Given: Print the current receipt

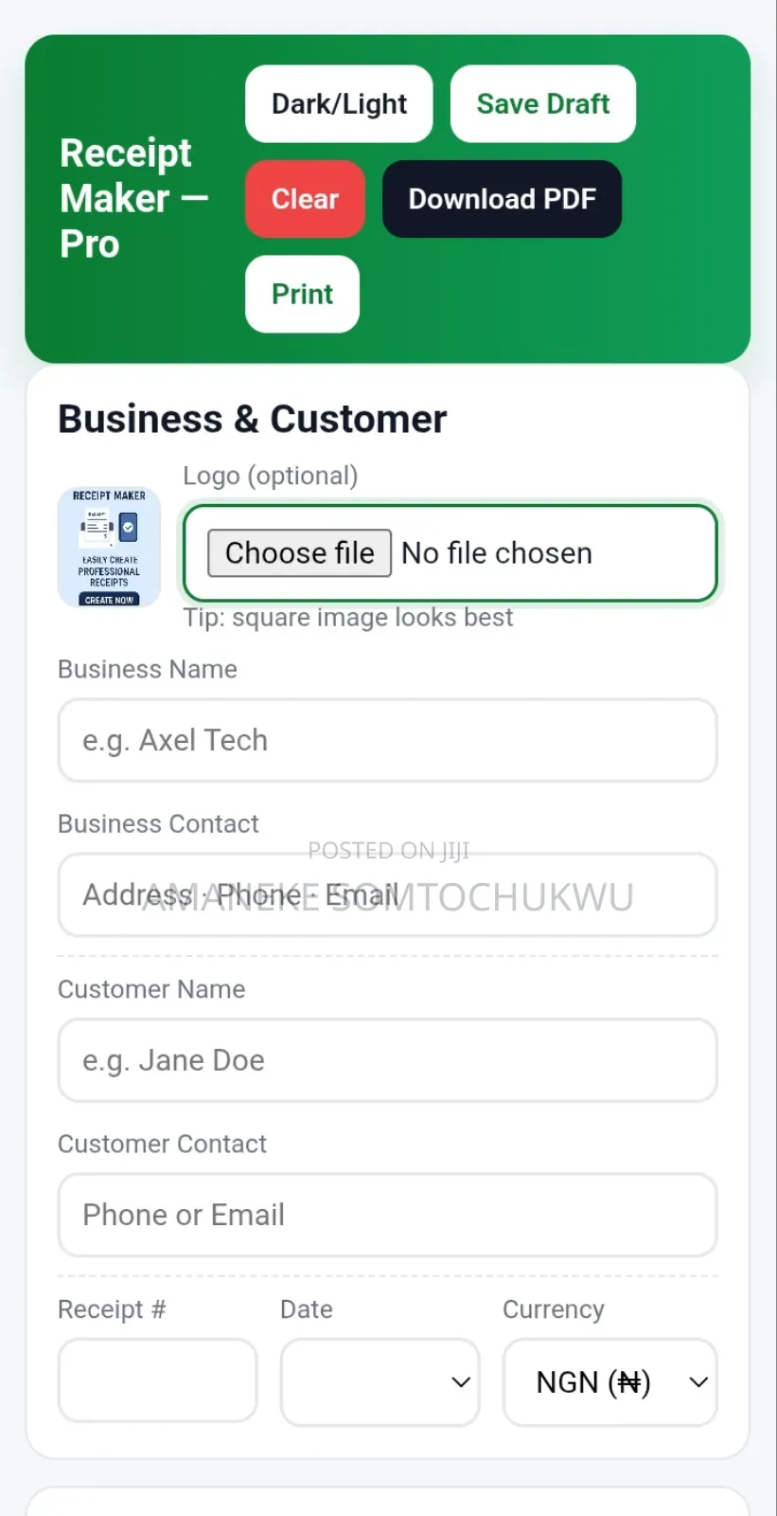Looking at the screenshot, I should [x=302, y=294].
